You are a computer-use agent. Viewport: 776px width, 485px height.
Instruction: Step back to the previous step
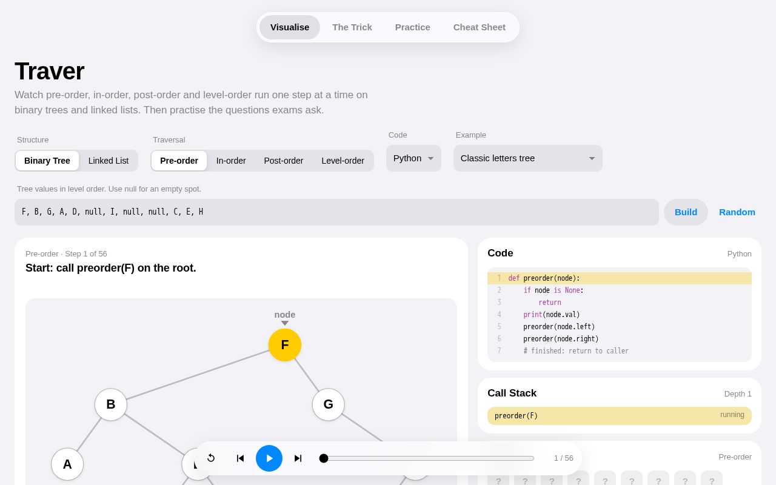pyautogui.click(x=240, y=458)
